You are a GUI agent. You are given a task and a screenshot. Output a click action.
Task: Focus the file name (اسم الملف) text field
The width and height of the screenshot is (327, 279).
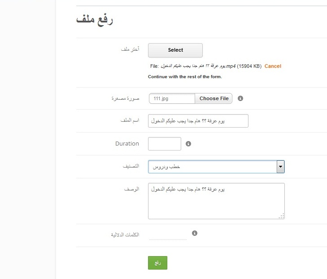198,121
